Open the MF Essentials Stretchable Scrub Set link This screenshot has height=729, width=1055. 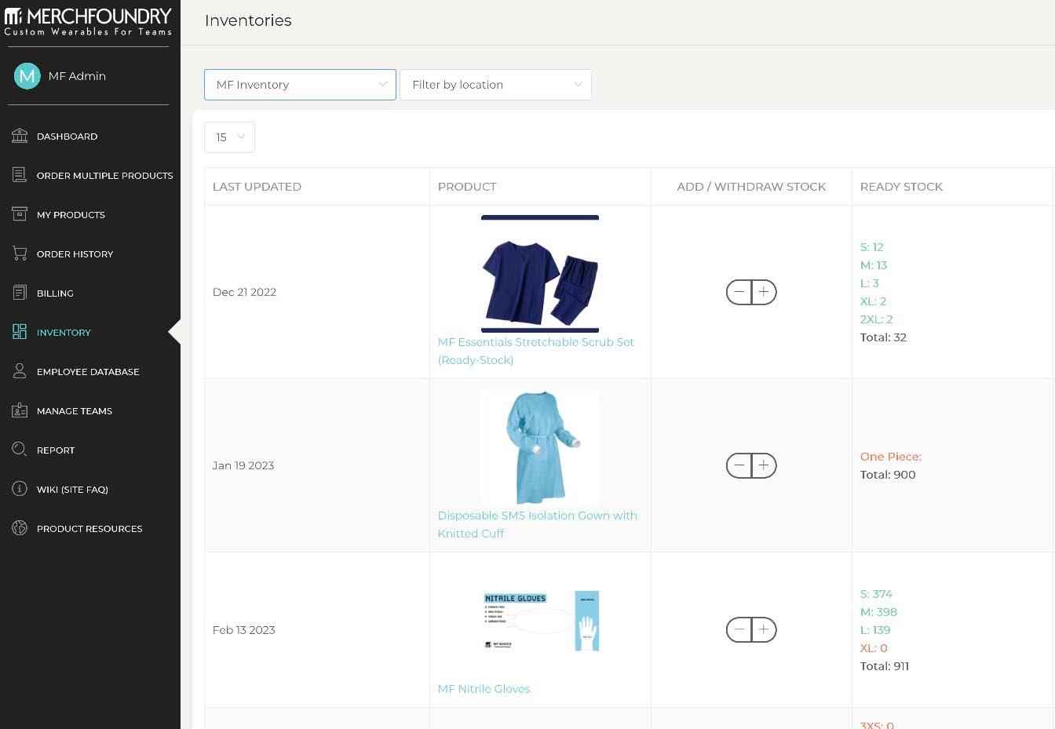click(536, 351)
